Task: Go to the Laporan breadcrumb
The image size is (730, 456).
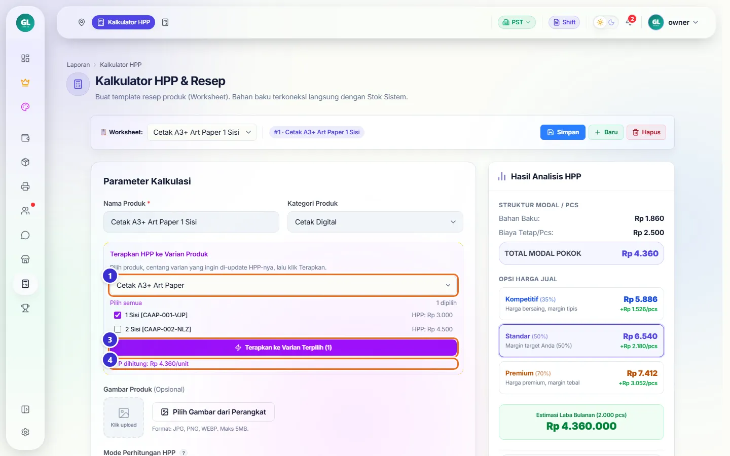Action: point(78,65)
